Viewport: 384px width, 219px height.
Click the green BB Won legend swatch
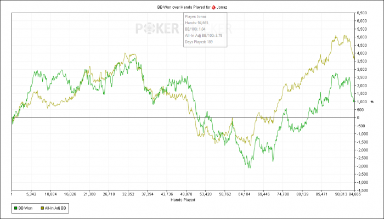pos(16,208)
